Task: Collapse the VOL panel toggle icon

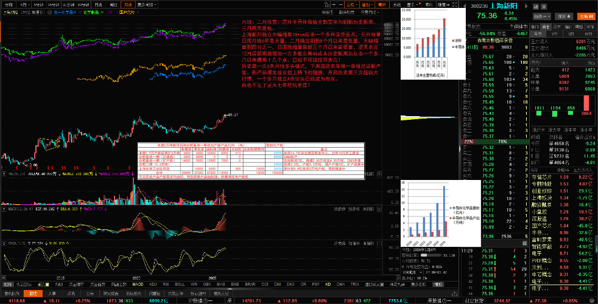Action: [4, 174]
